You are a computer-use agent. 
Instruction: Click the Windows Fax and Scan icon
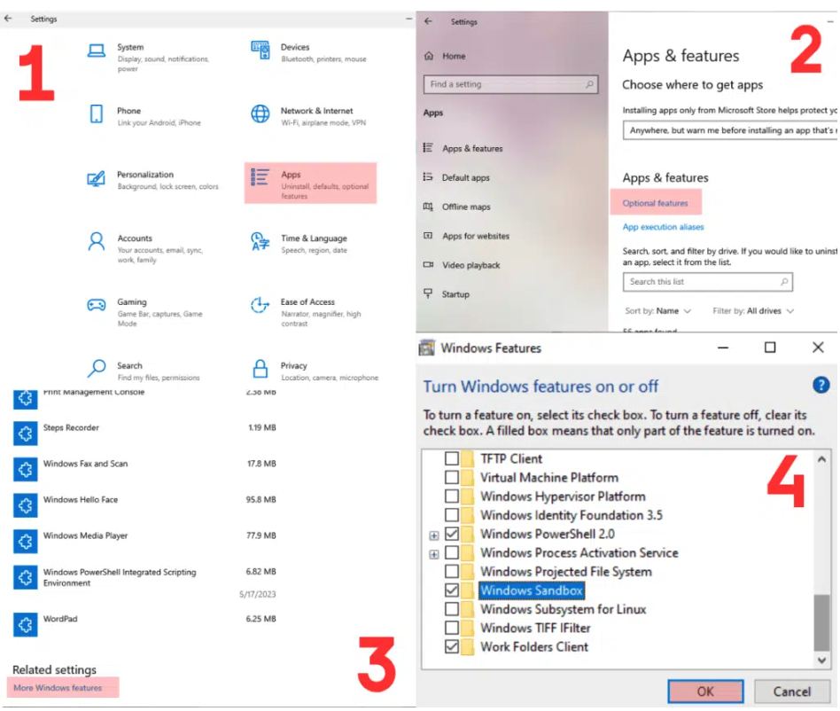point(25,469)
